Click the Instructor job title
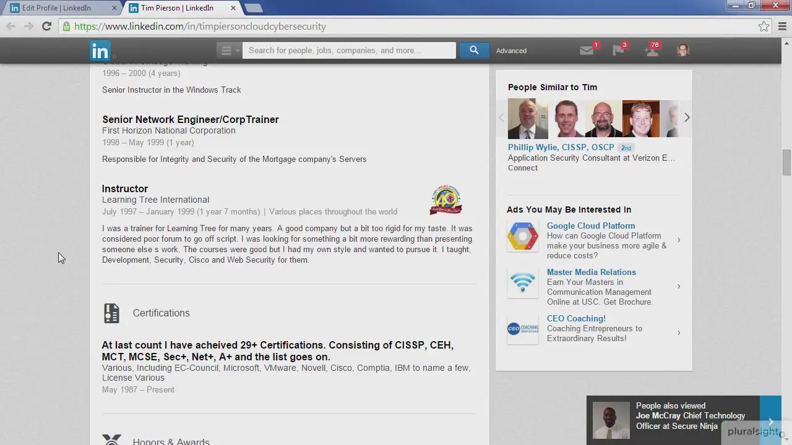 point(125,189)
